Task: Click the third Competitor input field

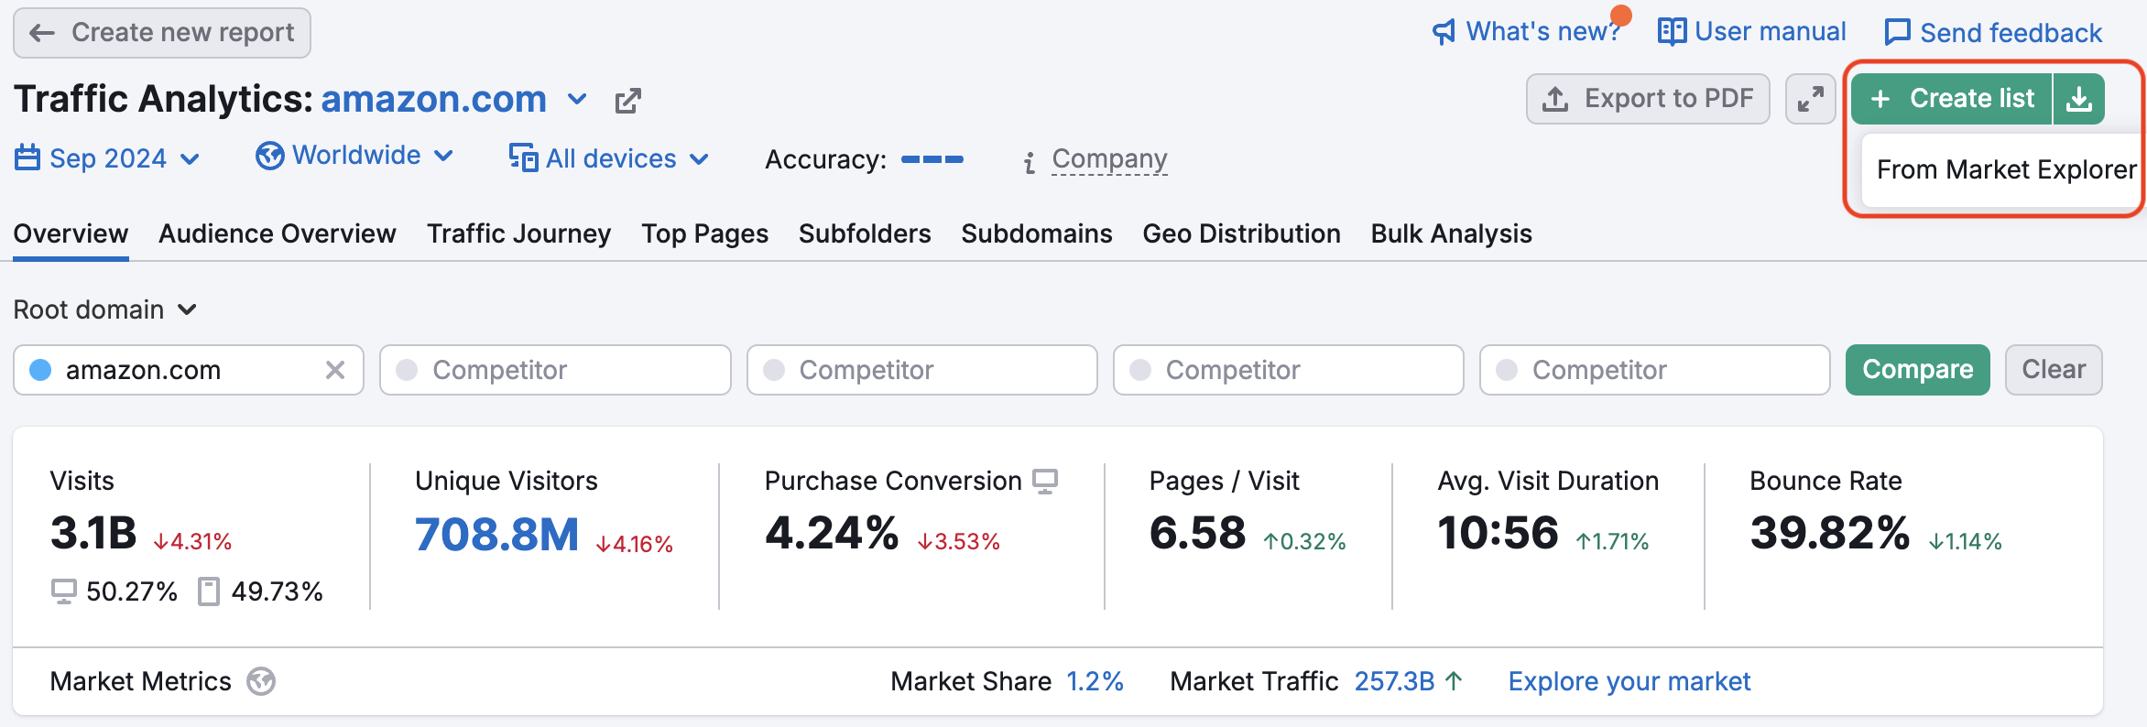Action: click(1289, 370)
